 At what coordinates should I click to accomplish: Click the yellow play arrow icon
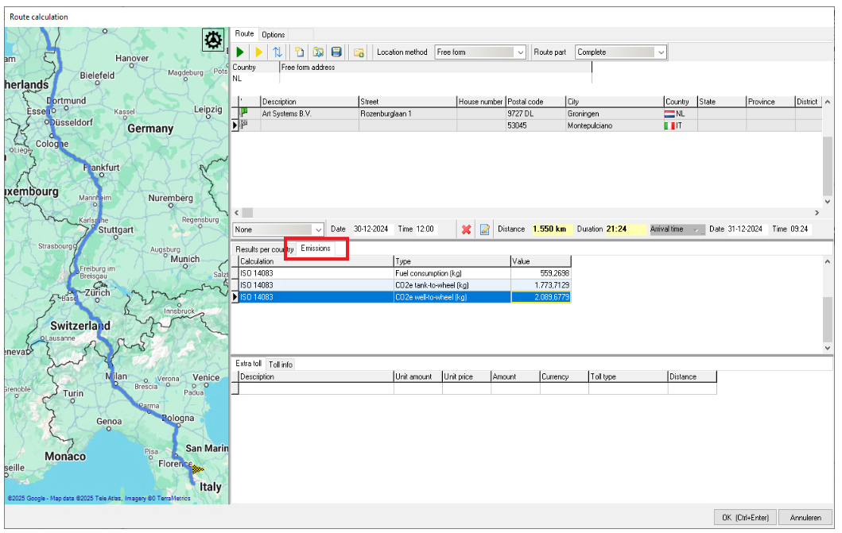point(259,52)
